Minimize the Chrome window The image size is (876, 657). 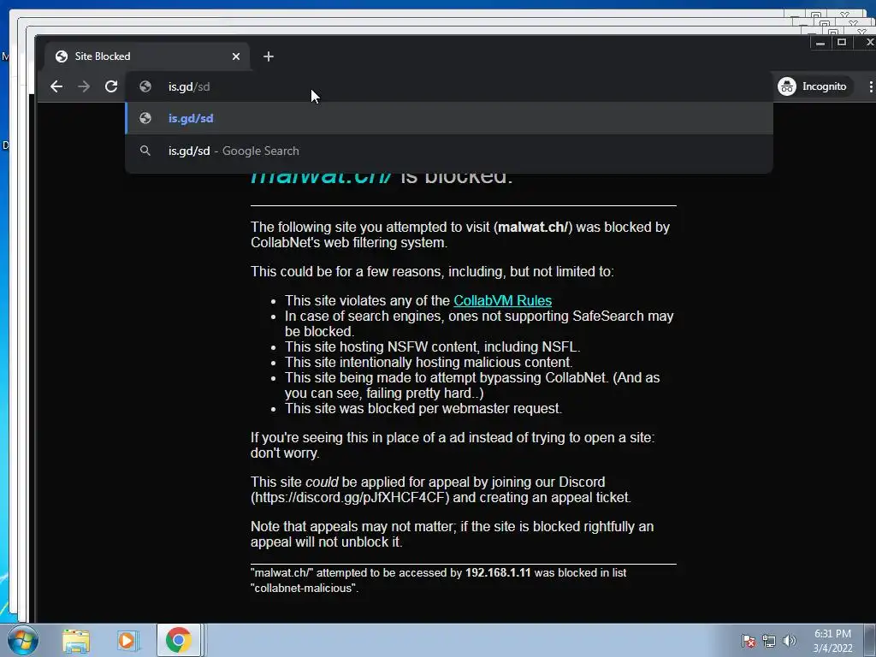(x=820, y=43)
